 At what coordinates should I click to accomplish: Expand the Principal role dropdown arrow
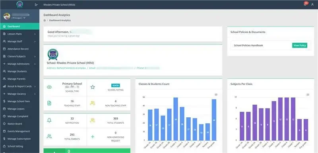(25, 18)
